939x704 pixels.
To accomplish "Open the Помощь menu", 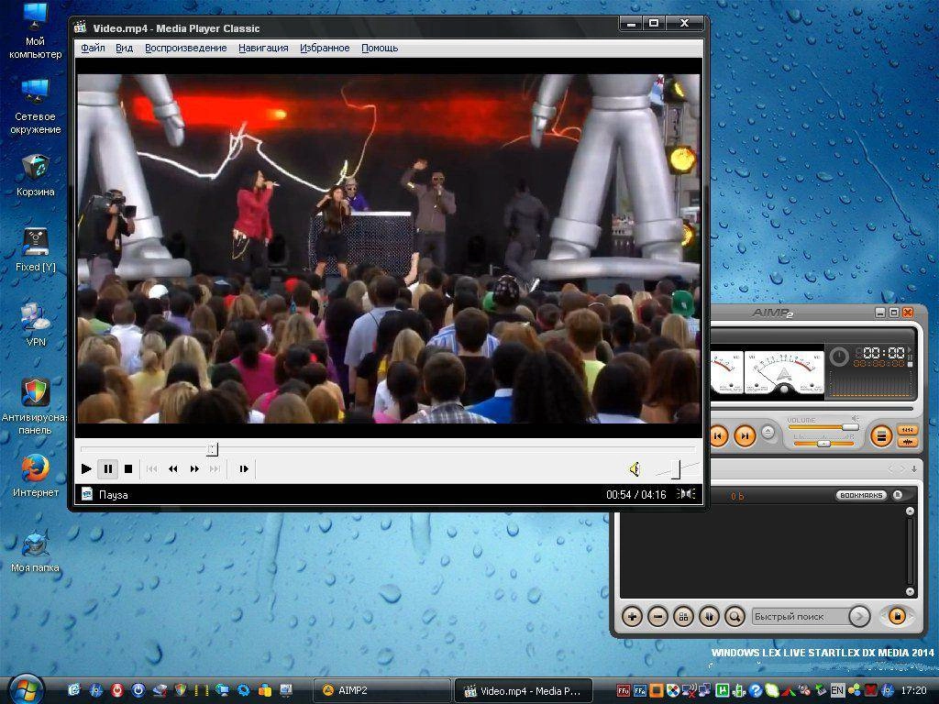I will coord(380,48).
